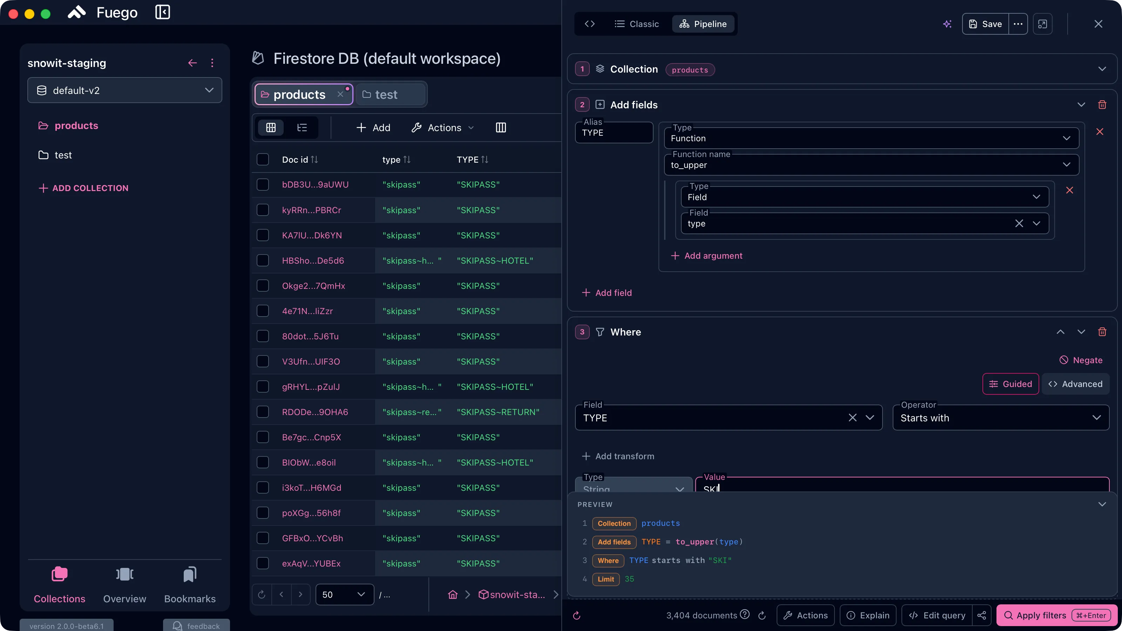Collapse the Preview section
Screen dimensions: 1122x631
pyautogui.click(x=1102, y=504)
